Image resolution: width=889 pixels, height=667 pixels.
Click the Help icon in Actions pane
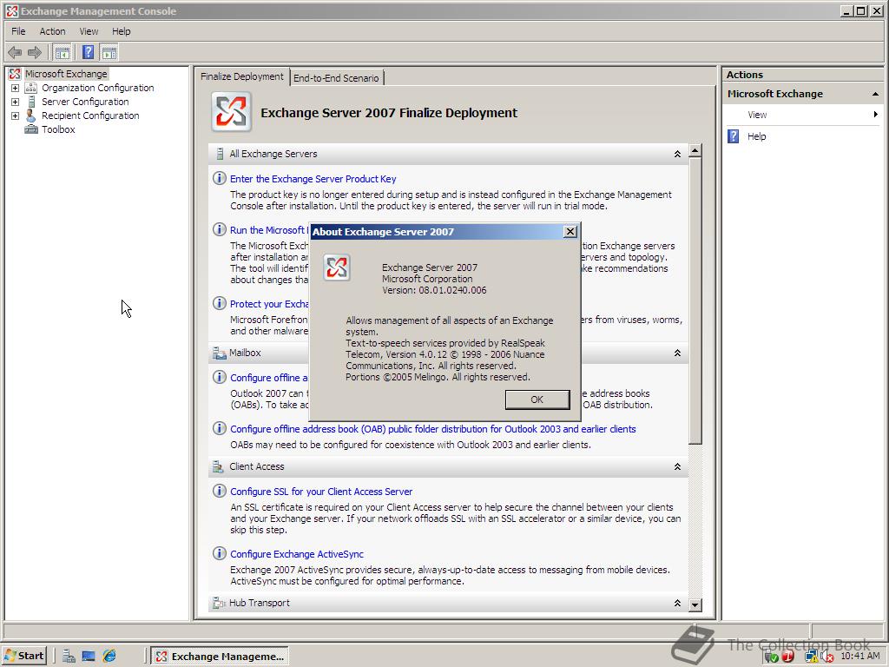(733, 136)
